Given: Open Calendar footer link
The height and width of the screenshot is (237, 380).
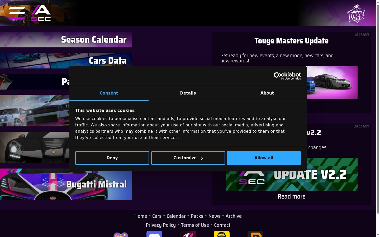Looking at the screenshot, I should tap(176, 216).
